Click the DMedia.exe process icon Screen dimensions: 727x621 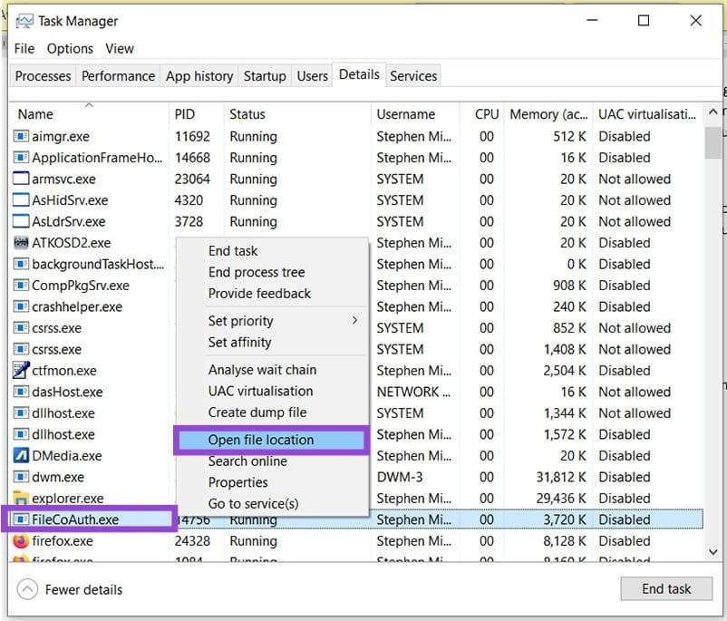tap(21, 456)
